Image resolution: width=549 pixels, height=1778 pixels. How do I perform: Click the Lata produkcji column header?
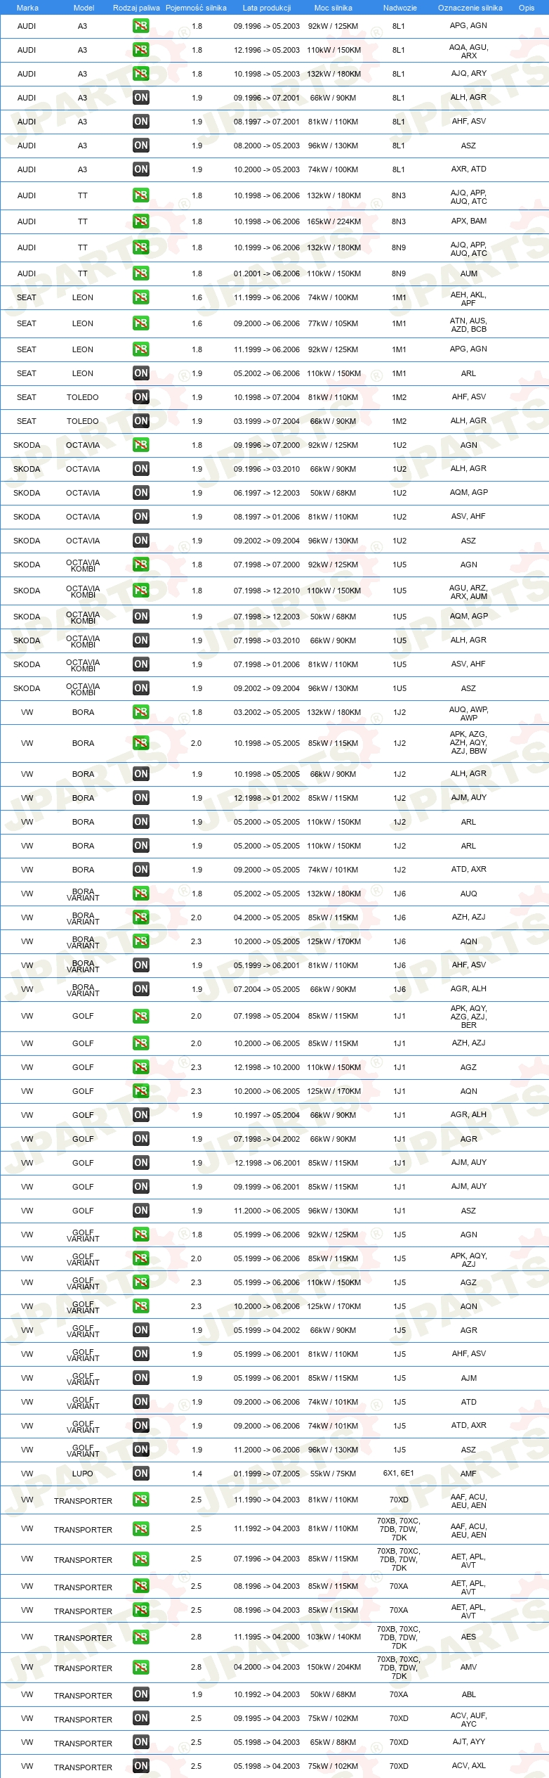(x=267, y=8)
